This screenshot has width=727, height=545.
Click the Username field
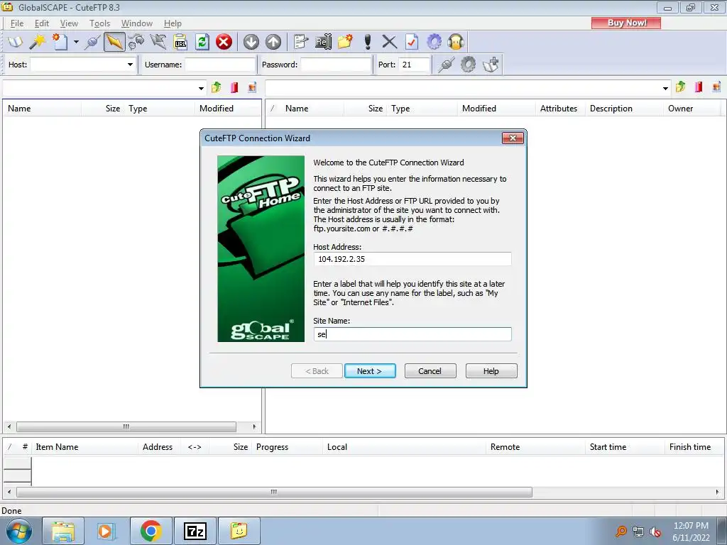tap(220, 65)
